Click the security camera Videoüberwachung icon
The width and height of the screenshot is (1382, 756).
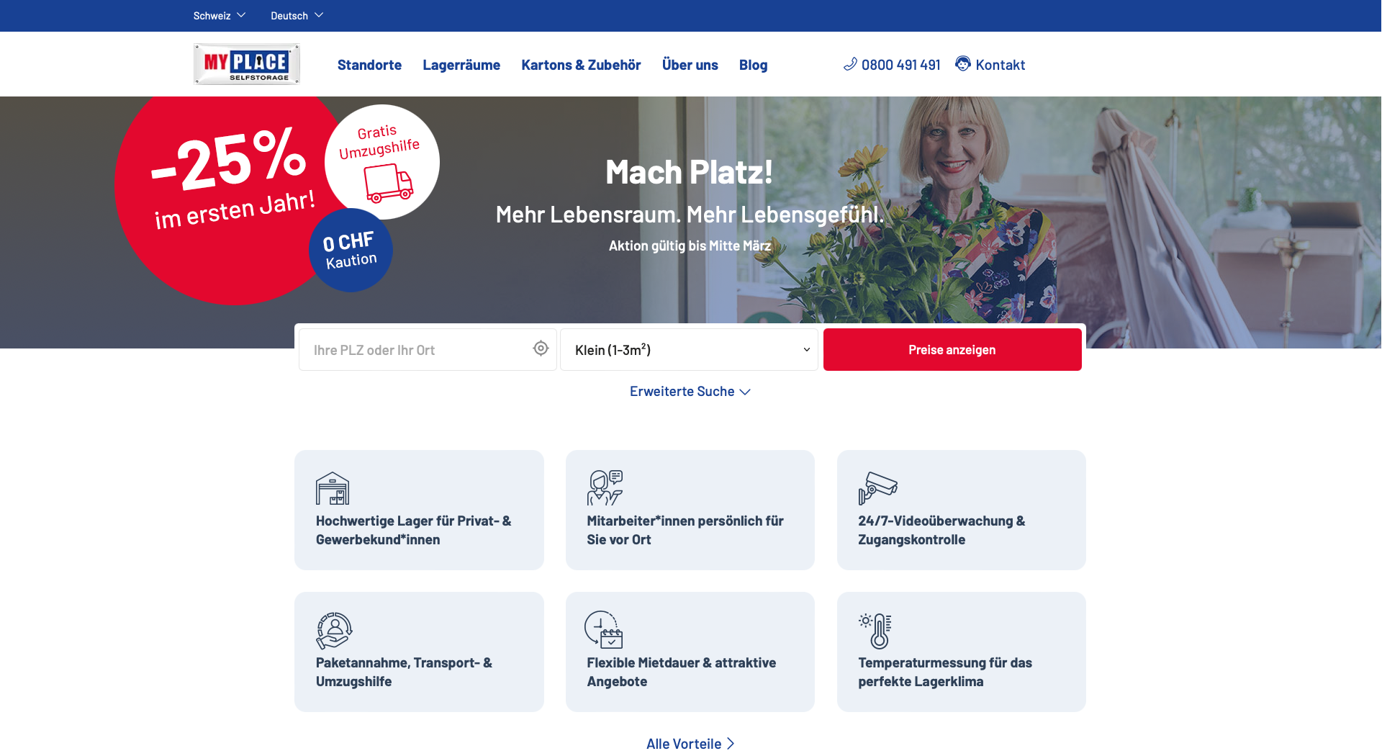tap(877, 488)
